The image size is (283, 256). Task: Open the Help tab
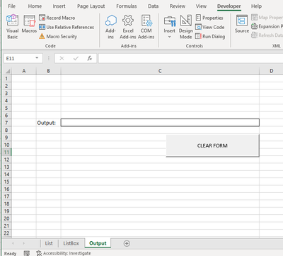(x=256, y=6)
